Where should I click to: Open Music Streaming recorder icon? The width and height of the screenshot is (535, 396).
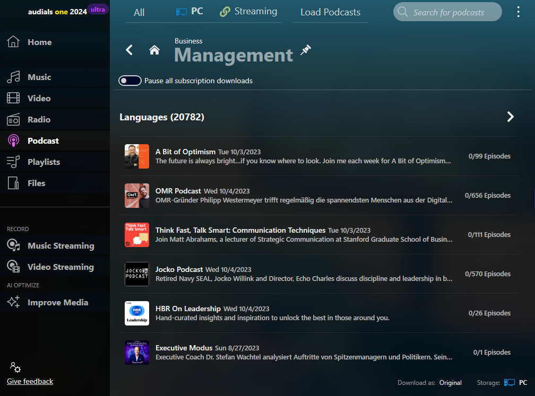[13, 245]
